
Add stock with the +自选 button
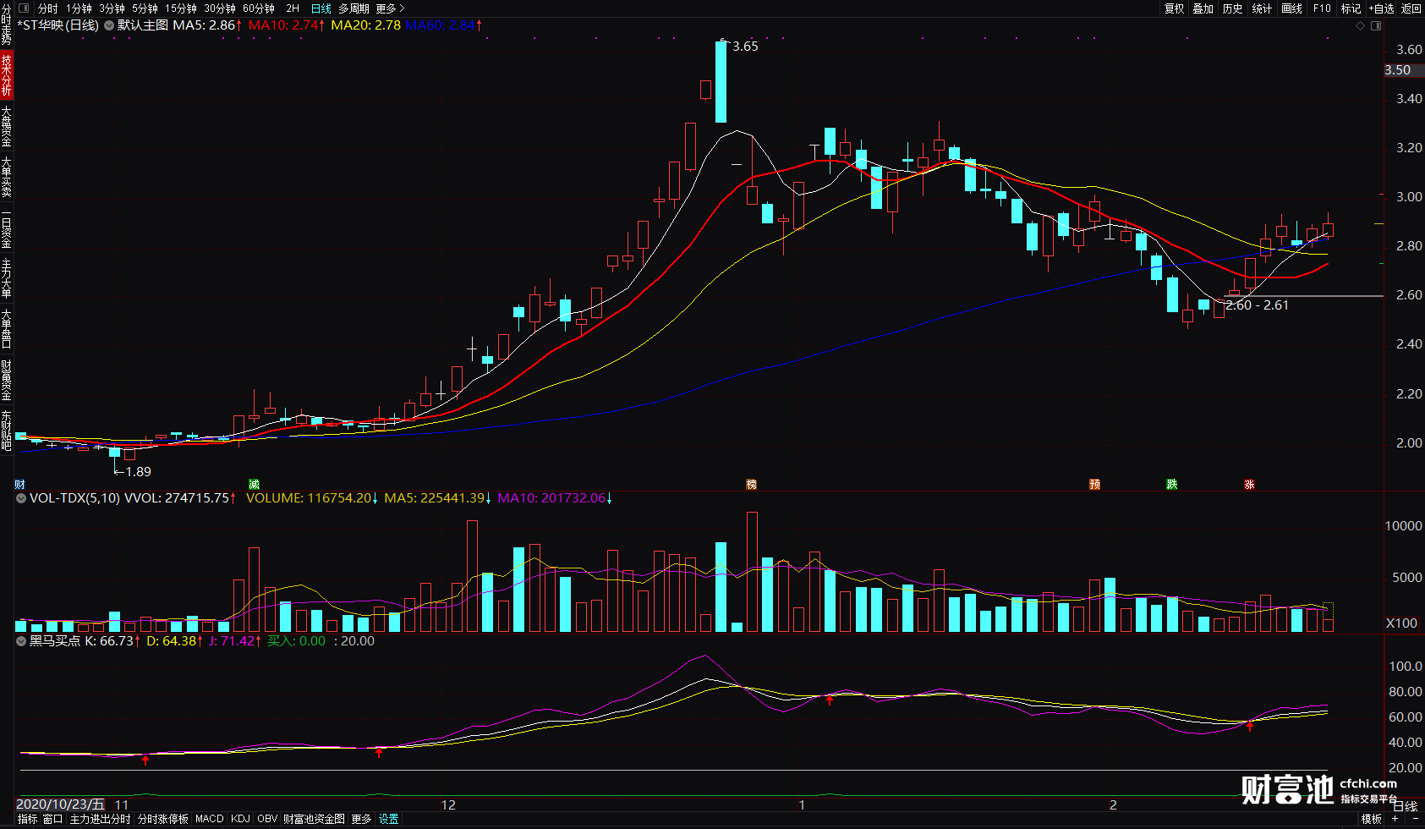[x=1382, y=8]
